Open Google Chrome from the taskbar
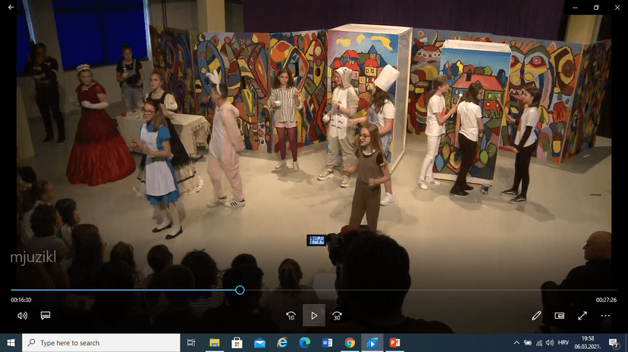Viewport: 628px width, 352px height. (350, 343)
